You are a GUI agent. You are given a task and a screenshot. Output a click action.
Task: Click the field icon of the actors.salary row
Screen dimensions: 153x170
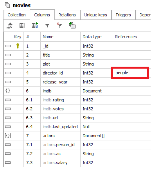click(8, 163)
